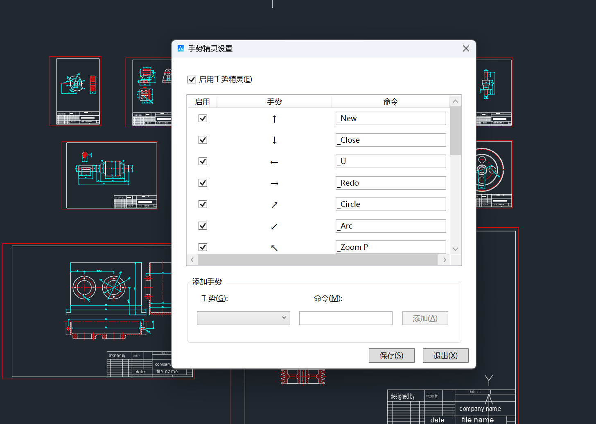Click the 命令 column header

click(391, 101)
